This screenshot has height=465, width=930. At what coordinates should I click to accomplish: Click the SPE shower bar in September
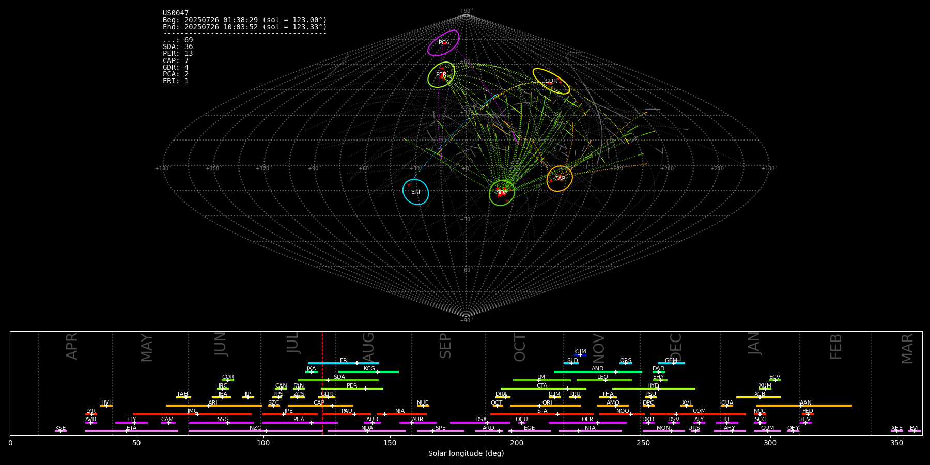tap(441, 431)
